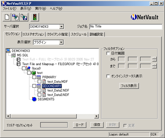165x138 pixels.
Task: Select the DEMO1W2K3 computer icon in tree
Action: tap(8, 51)
